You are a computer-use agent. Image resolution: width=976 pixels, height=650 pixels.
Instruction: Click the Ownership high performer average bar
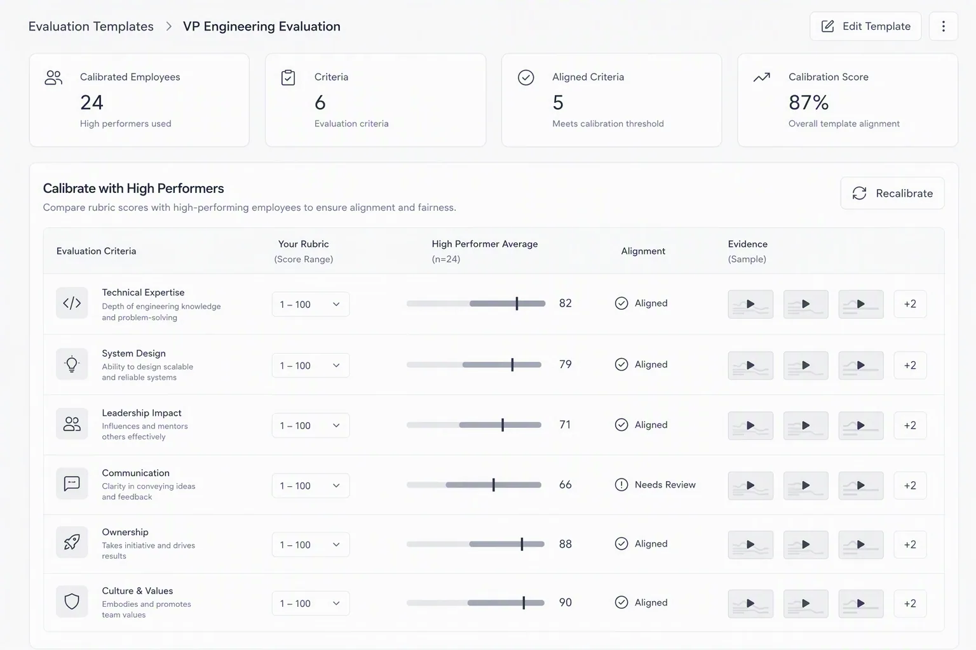[476, 544]
